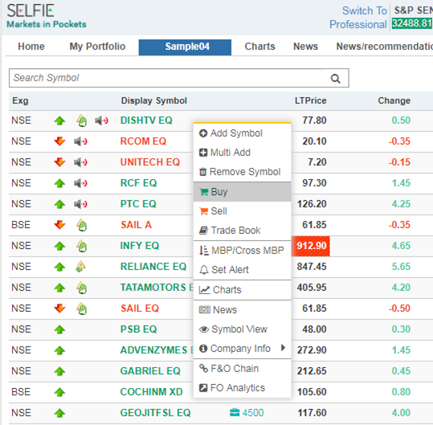Select Sell in the context menu

[242, 211]
